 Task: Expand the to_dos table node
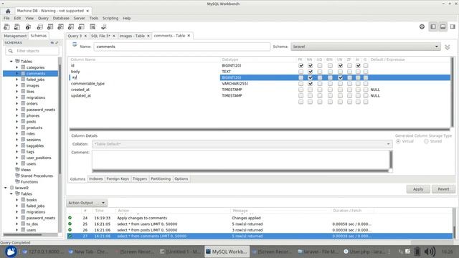(17, 224)
